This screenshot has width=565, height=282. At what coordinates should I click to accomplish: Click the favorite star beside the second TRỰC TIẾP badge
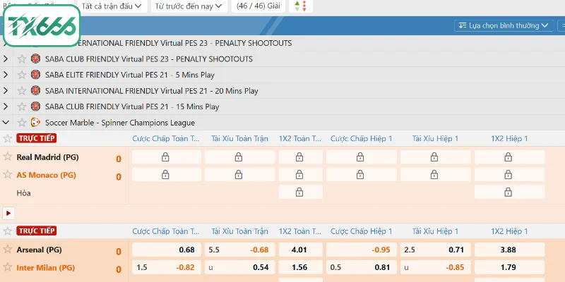point(7,231)
